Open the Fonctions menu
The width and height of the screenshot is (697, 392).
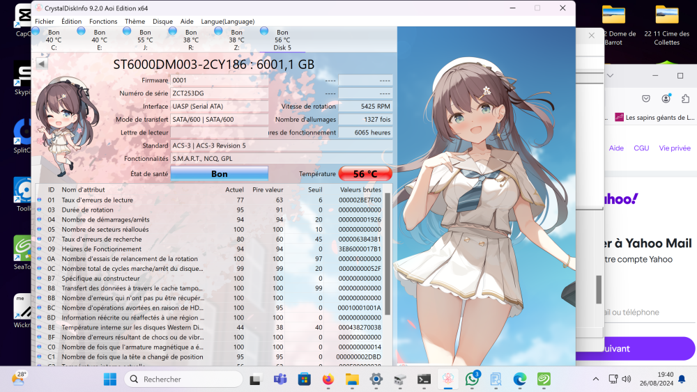[103, 22]
